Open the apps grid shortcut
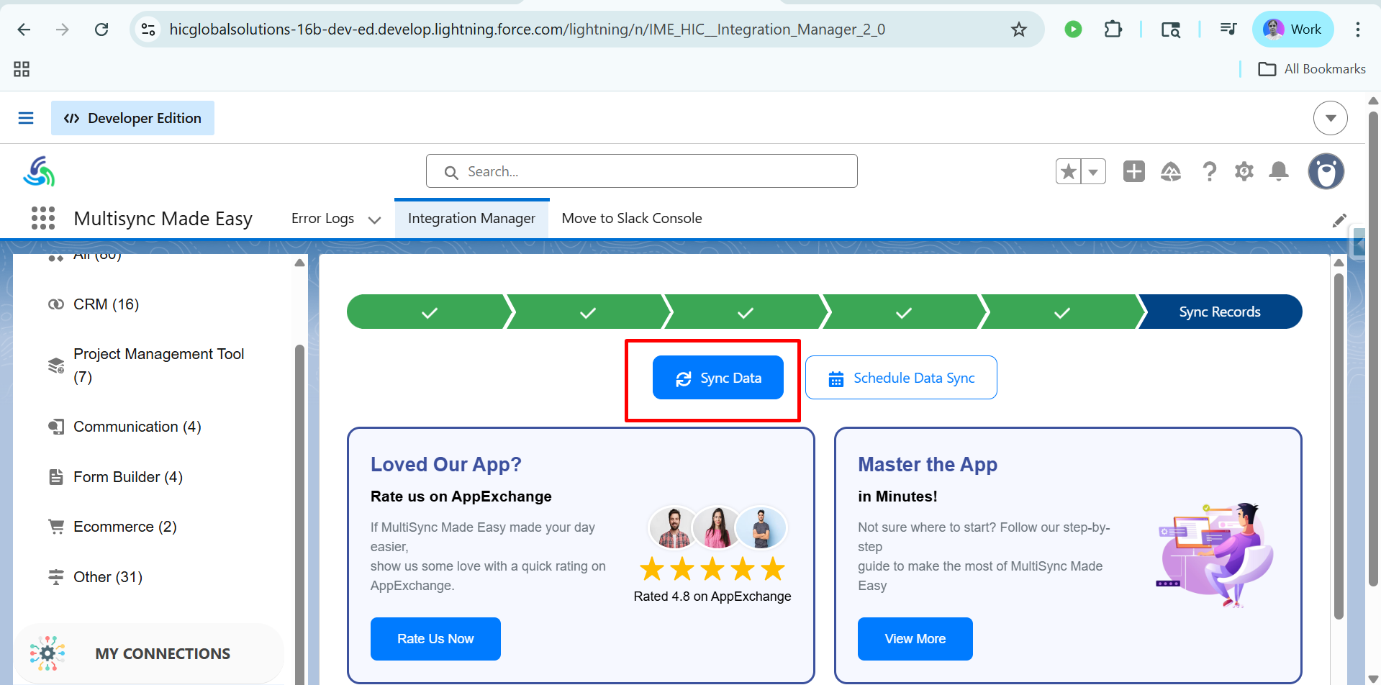The width and height of the screenshot is (1381, 685). pyautogui.click(x=22, y=69)
